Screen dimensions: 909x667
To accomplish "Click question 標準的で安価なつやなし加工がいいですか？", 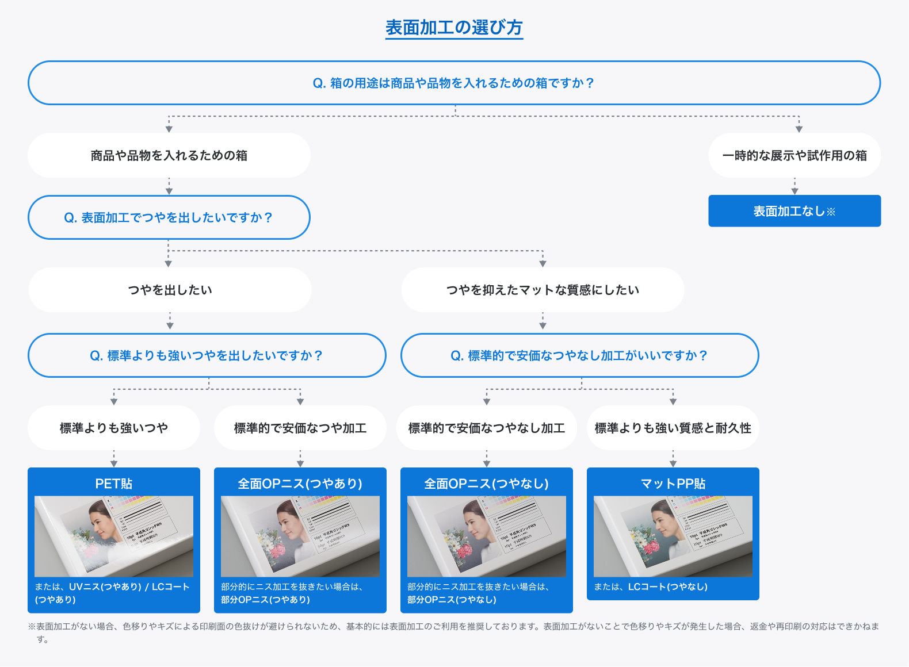I will [580, 355].
